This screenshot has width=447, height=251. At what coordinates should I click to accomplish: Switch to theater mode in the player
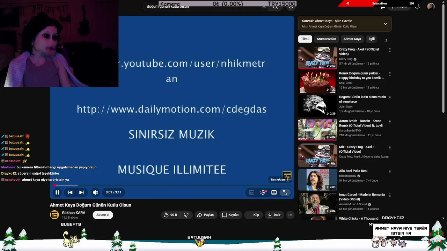click(x=274, y=192)
